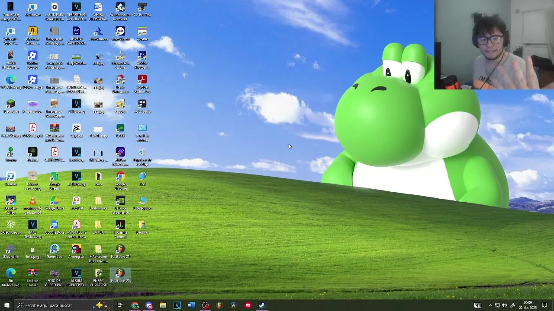This screenshot has height=311, width=554.
Task: Select the Adobe Photoshop shortcut
Action: (142, 60)
